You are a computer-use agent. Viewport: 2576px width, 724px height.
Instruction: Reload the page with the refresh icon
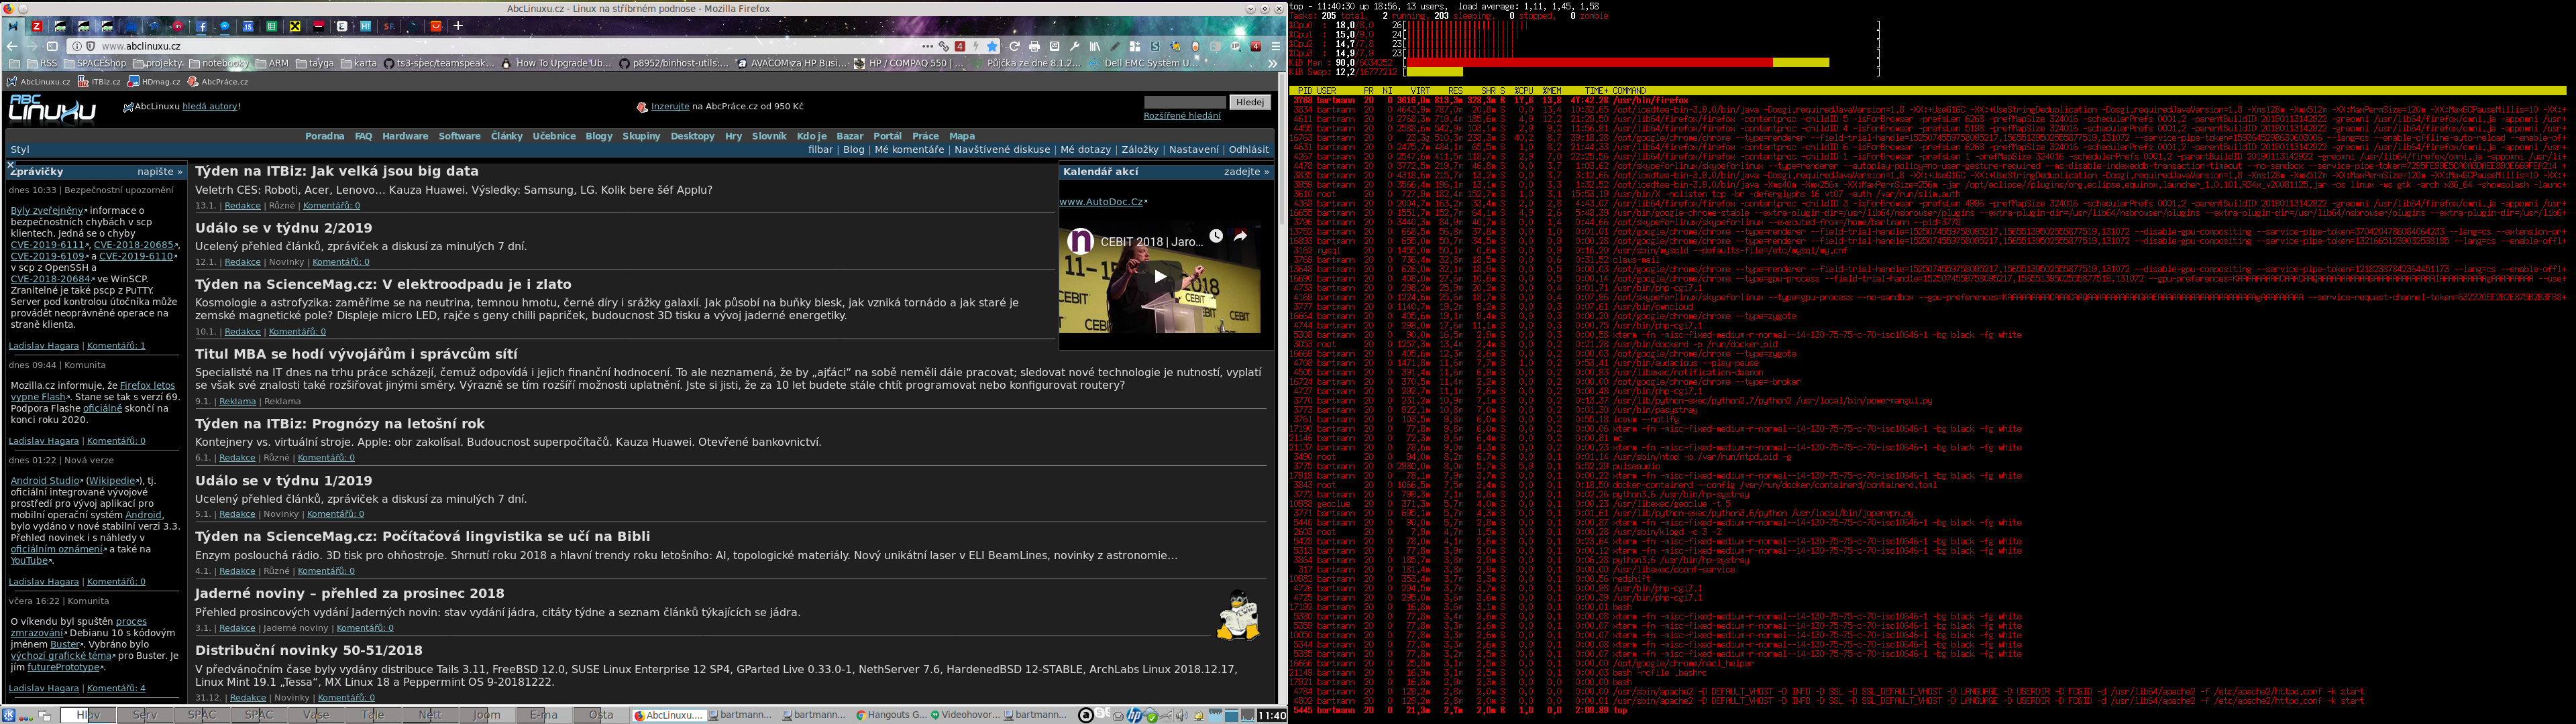[x=1014, y=46]
